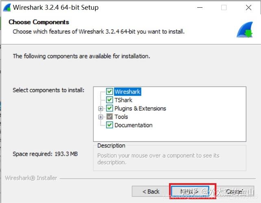Image resolution: width=261 pixels, height=203 pixels.
Task: Uncheck the Wireshark component checkbox
Action: pyautogui.click(x=109, y=92)
